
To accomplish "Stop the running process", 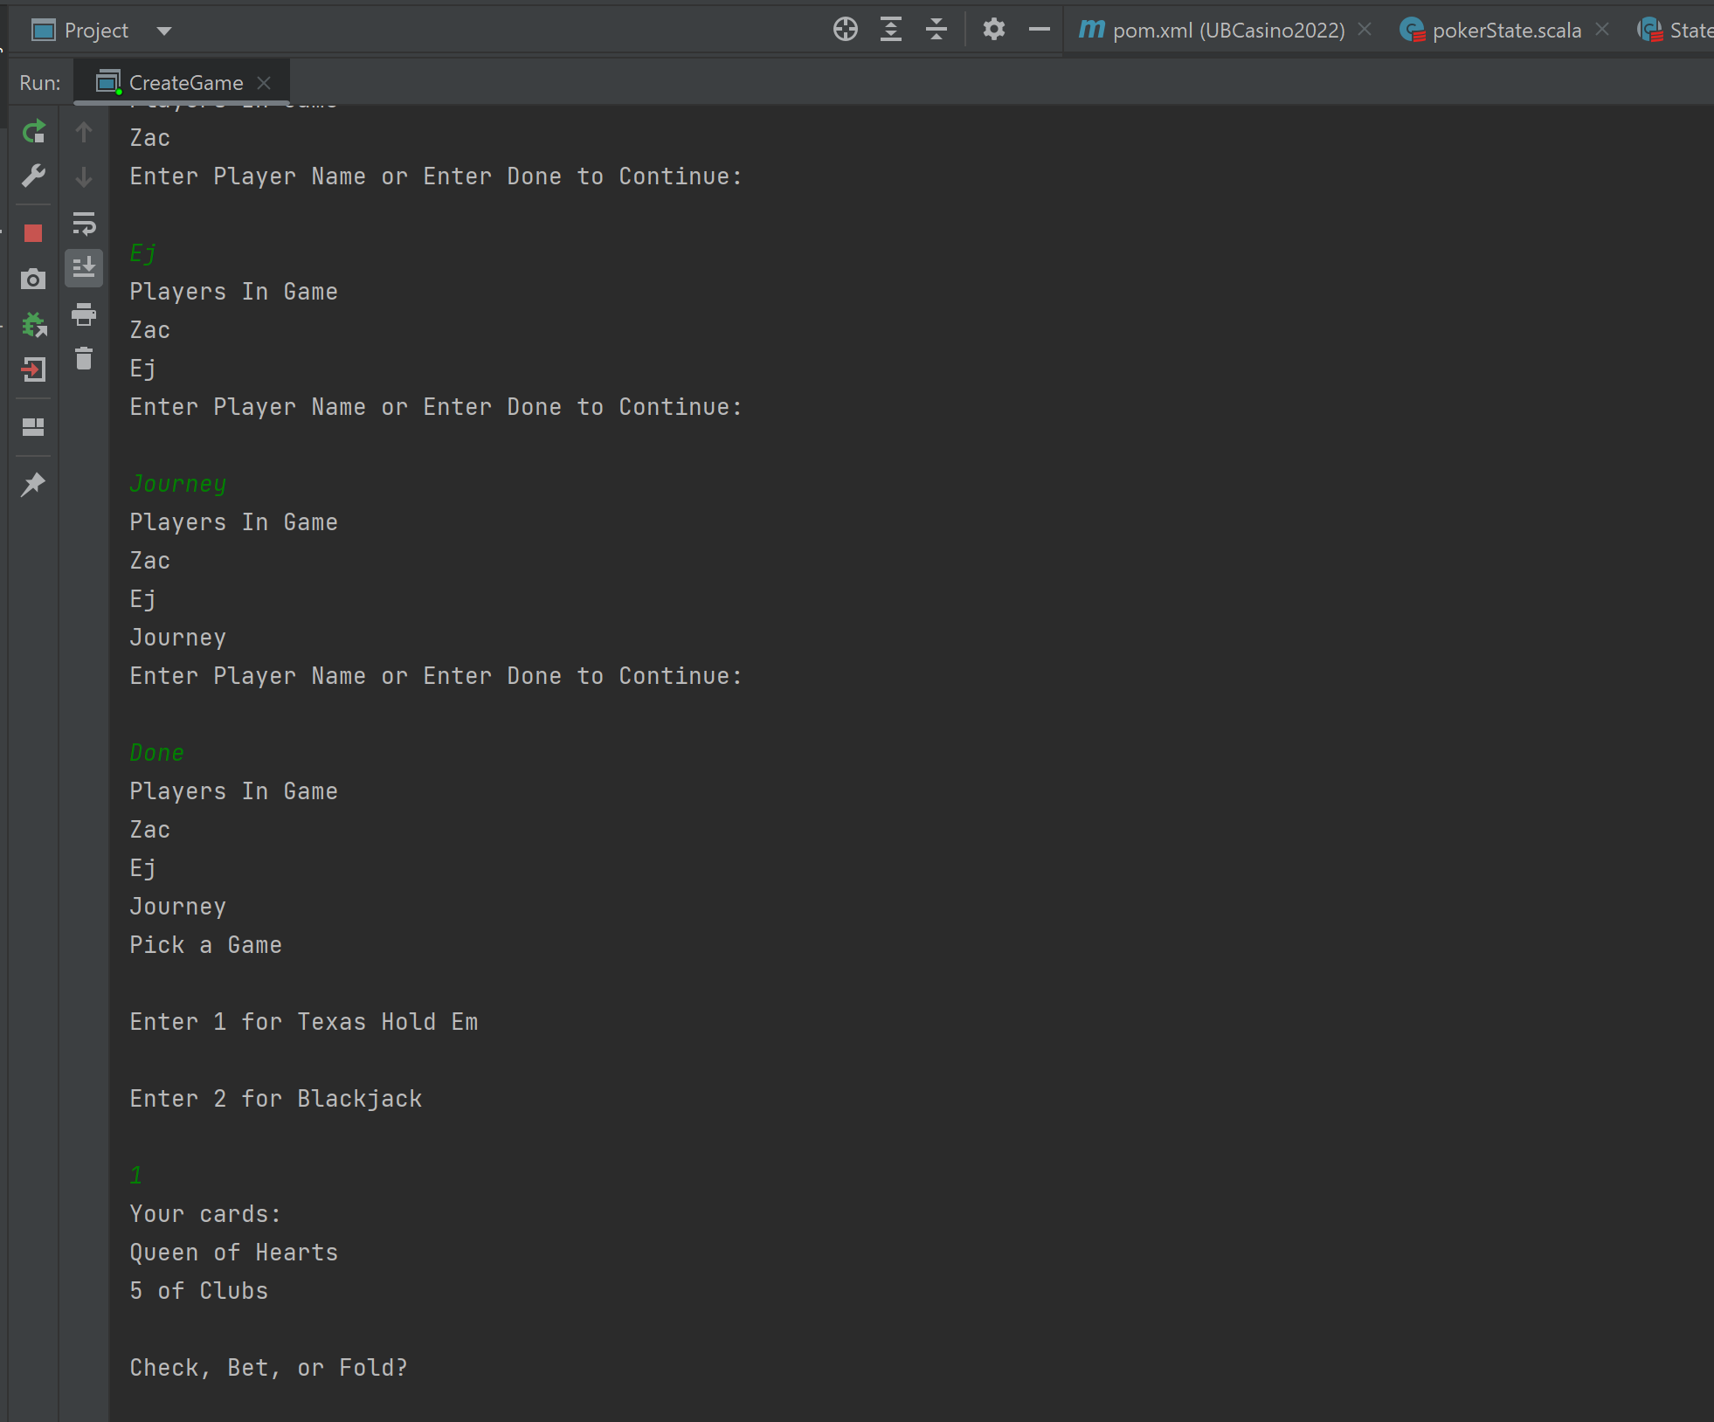I will [x=33, y=233].
